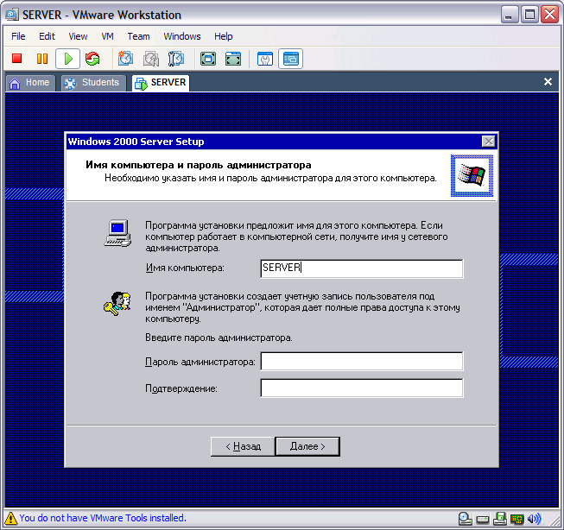Switch to the Students tab
564x530 pixels.
click(x=93, y=83)
